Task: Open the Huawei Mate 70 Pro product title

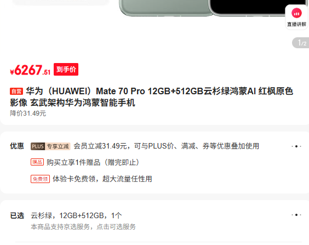Action: point(151,97)
